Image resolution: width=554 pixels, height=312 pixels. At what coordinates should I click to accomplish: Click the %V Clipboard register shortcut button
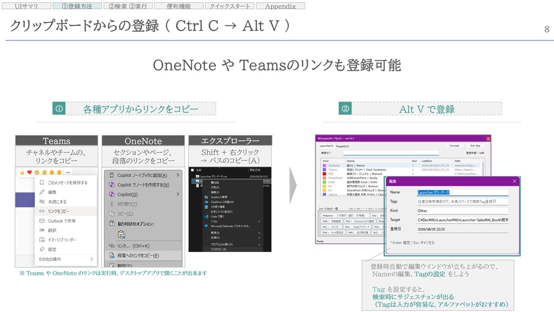pyautogui.click(x=360, y=221)
